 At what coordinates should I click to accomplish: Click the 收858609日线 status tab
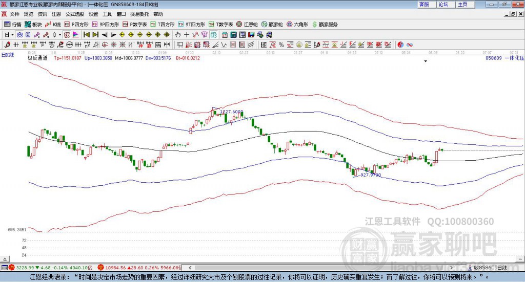tap(491, 268)
